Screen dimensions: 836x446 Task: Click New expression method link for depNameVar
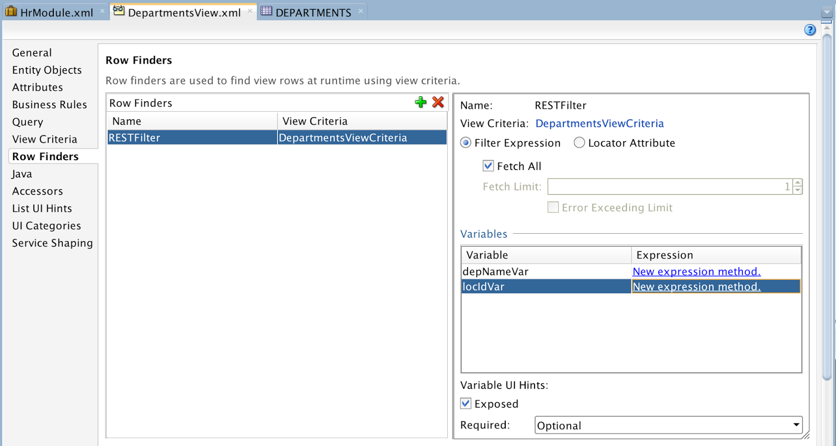pyautogui.click(x=696, y=272)
